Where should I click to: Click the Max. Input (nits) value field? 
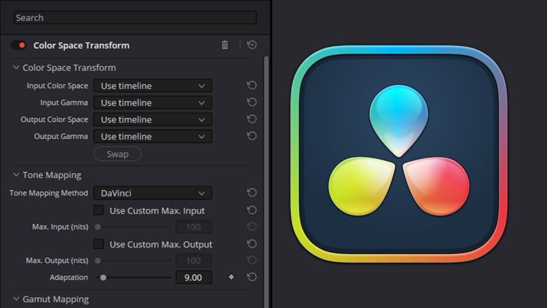pos(194,227)
